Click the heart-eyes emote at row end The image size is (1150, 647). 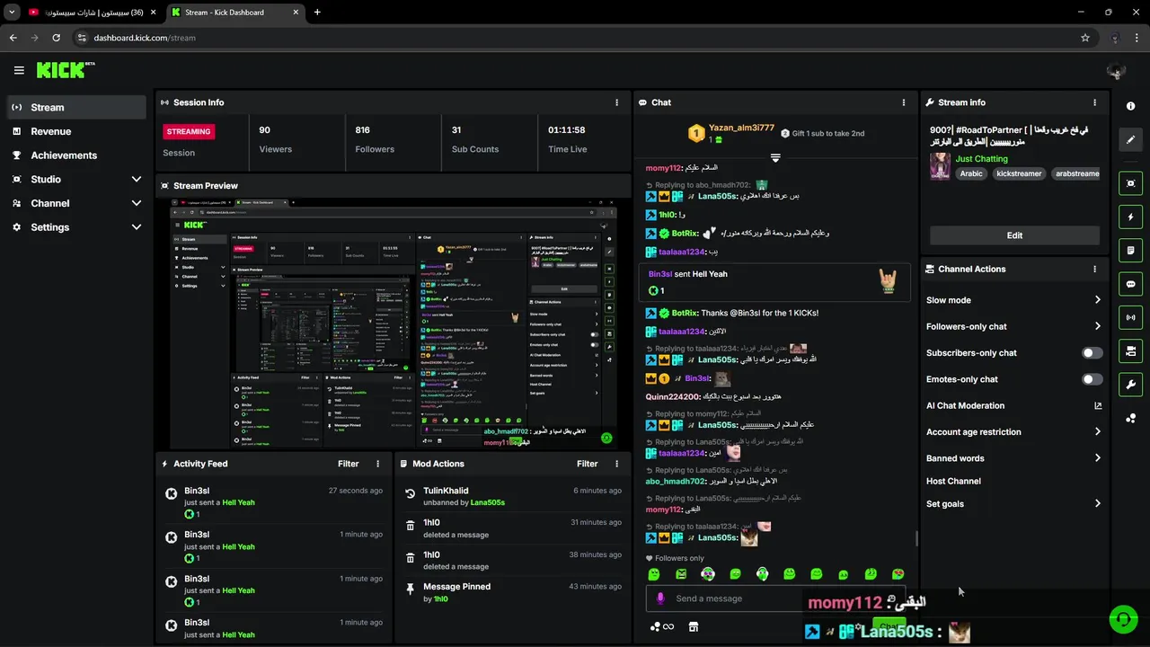coord(898,574)
